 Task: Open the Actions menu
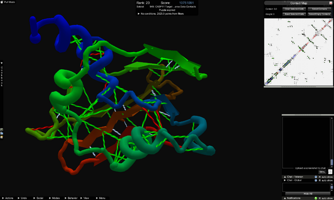pos(8,198)
